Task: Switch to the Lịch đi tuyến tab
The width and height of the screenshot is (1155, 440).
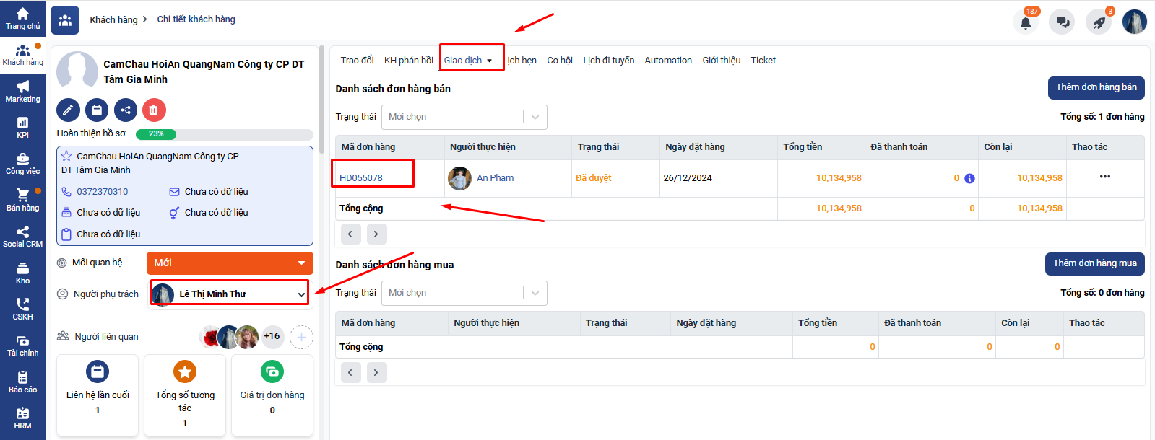Action: [x=608, y=61]
